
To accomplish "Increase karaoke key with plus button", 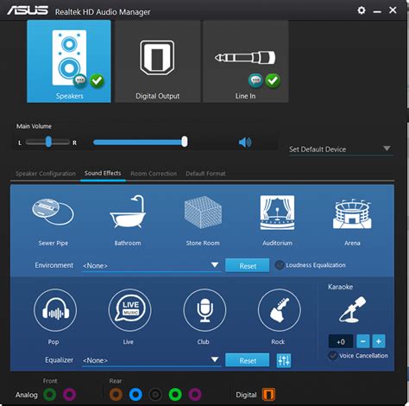I will click(x=379, y=341).
